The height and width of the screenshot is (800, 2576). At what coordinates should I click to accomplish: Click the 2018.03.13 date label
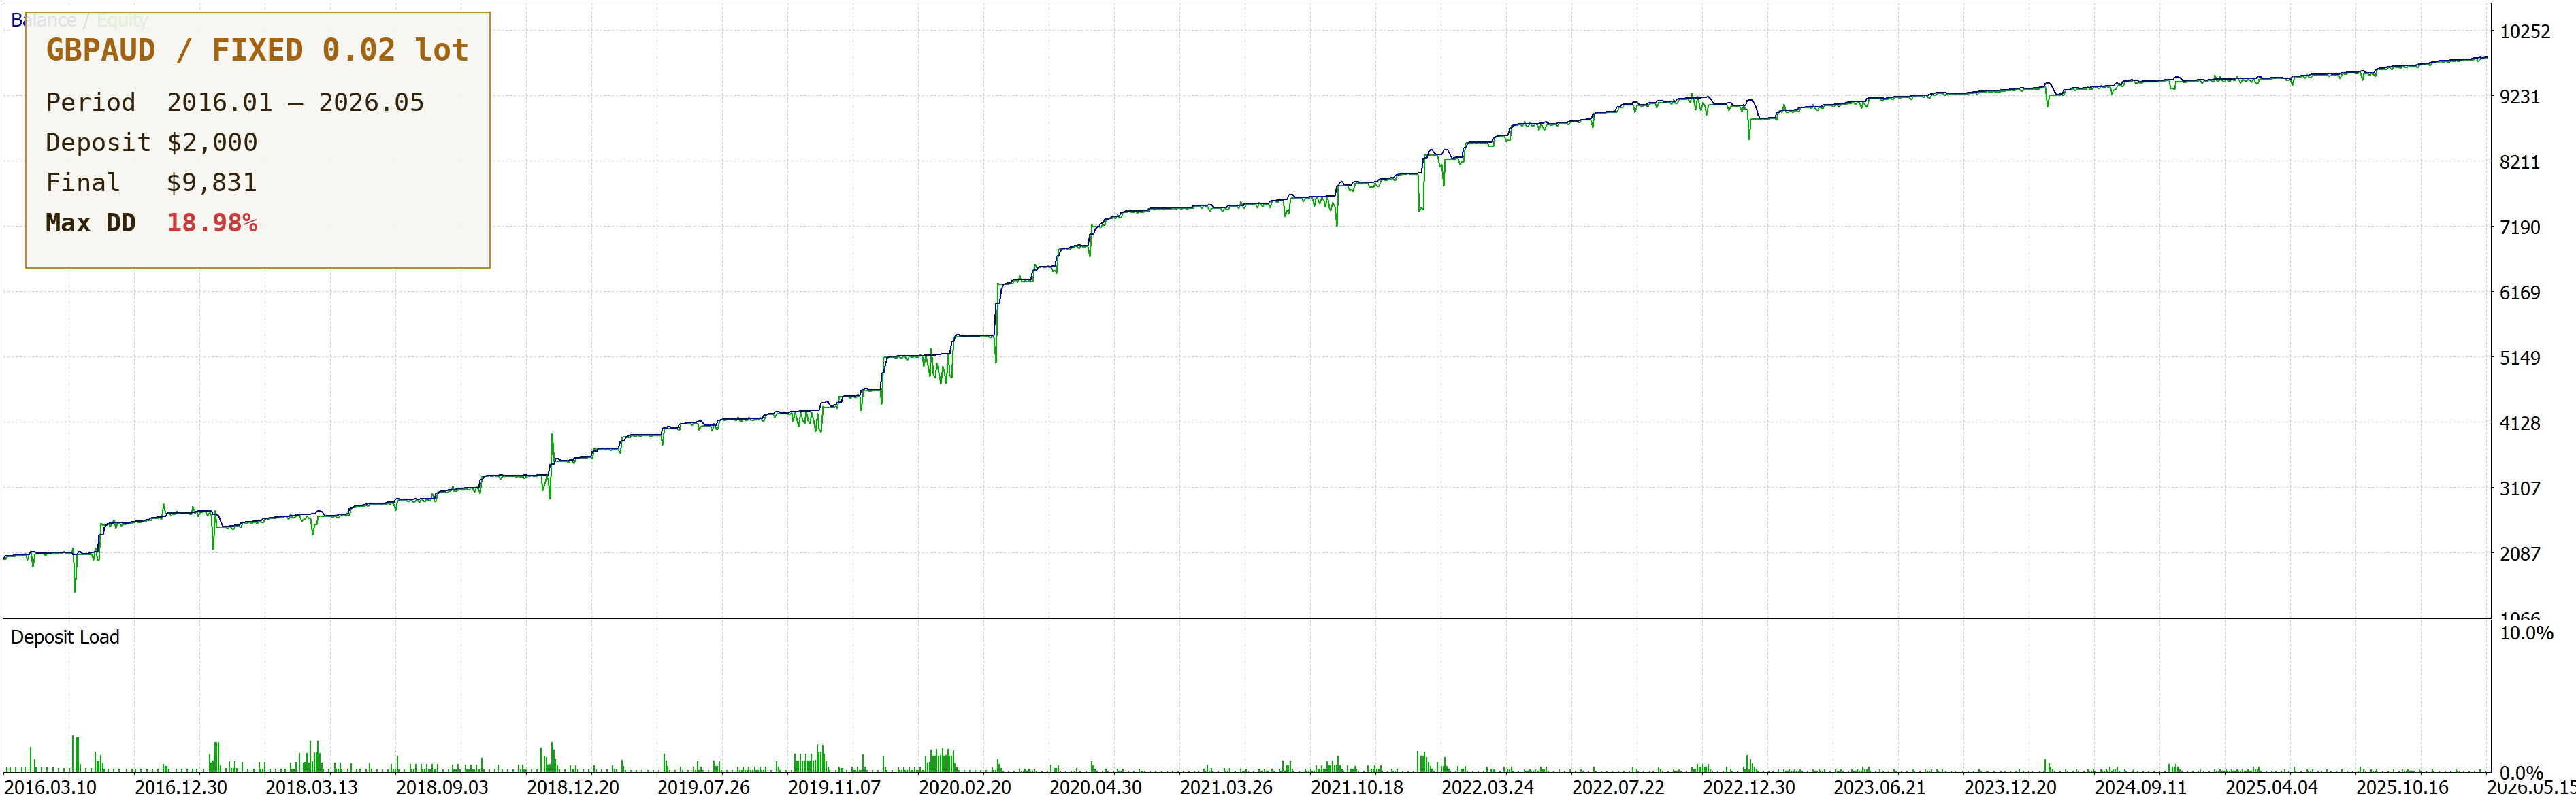point(311,787)
